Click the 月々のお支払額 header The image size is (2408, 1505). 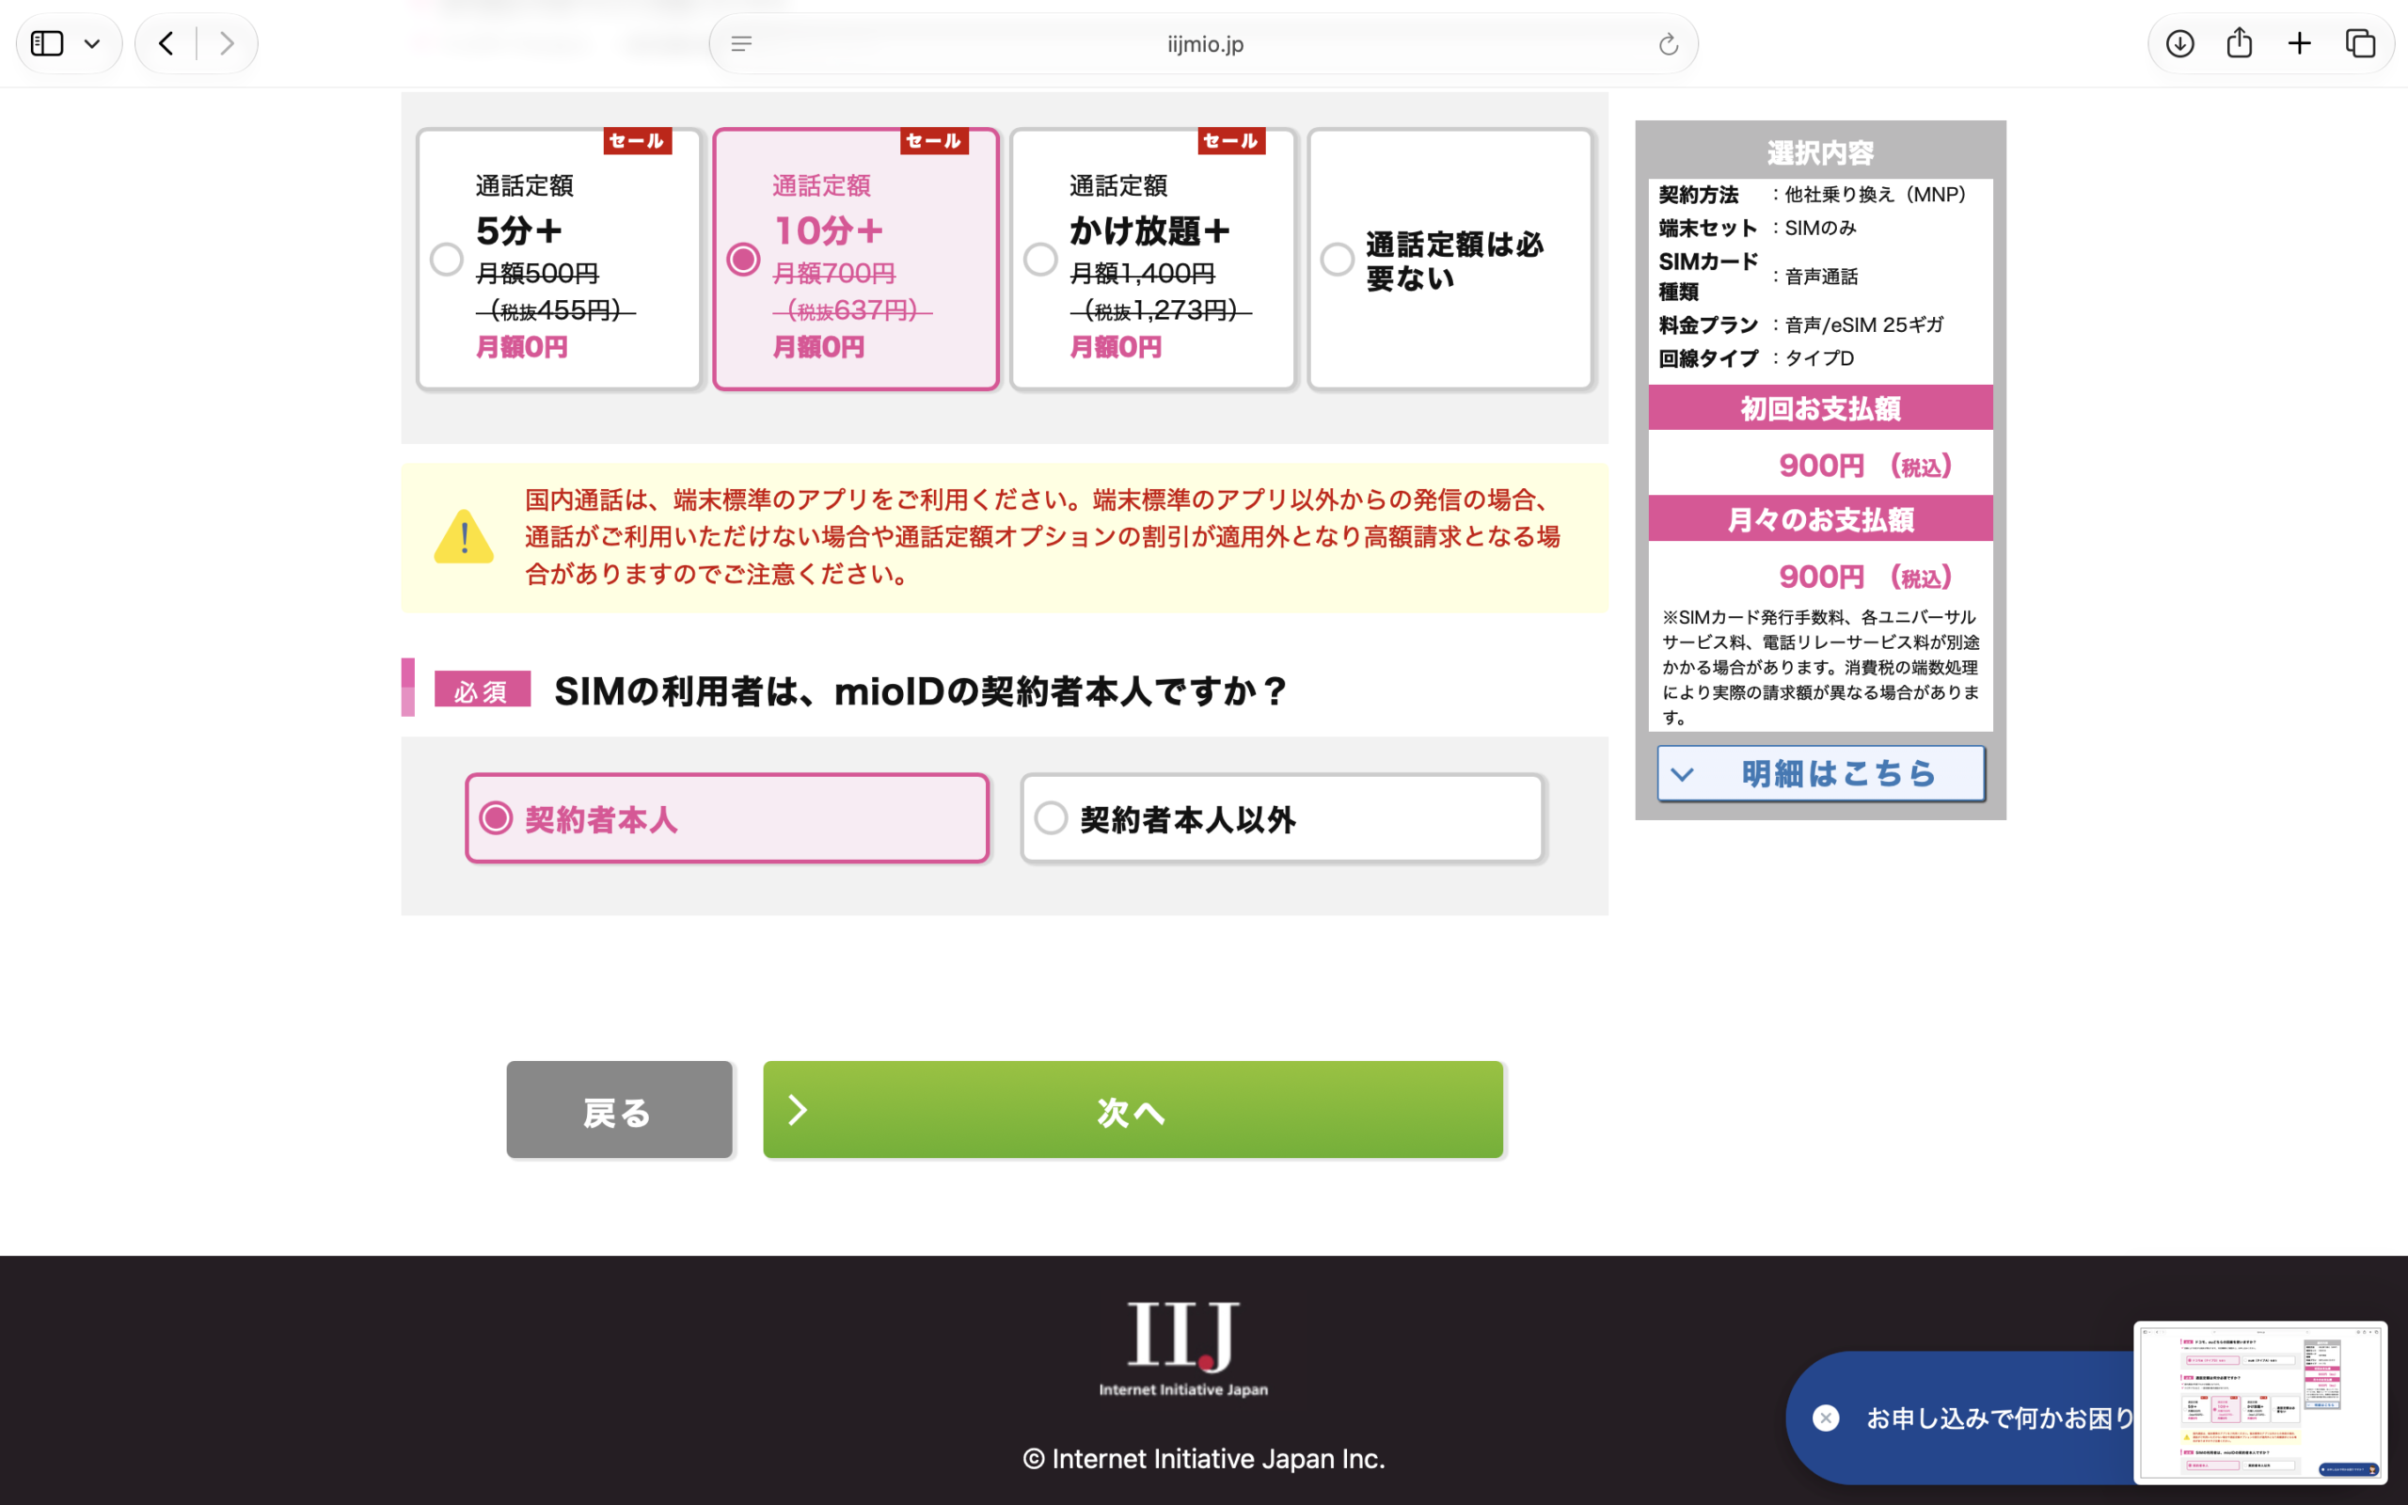[x=1820, y=519]
